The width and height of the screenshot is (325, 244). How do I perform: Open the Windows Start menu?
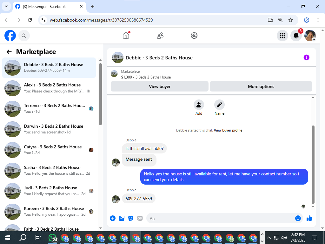pyautogui.click(x=8, y=238)
